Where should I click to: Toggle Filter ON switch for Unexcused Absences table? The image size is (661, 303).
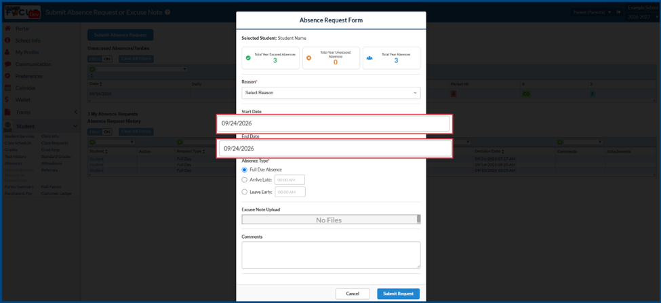pyautogui.click(x=100, y=59)
